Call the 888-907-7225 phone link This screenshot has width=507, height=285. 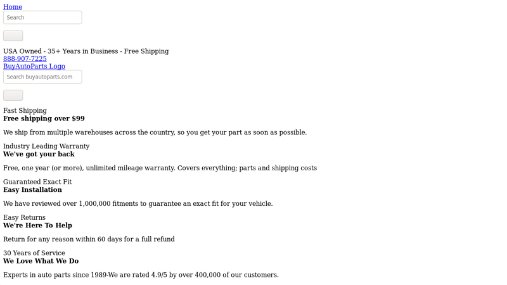[x=25, y=59]
